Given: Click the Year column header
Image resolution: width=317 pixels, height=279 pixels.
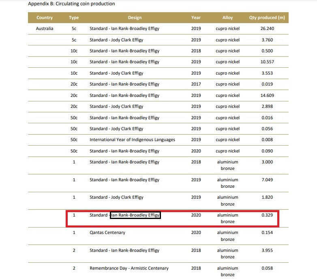Looking at the screenshot, I should (x=196, y=17).
